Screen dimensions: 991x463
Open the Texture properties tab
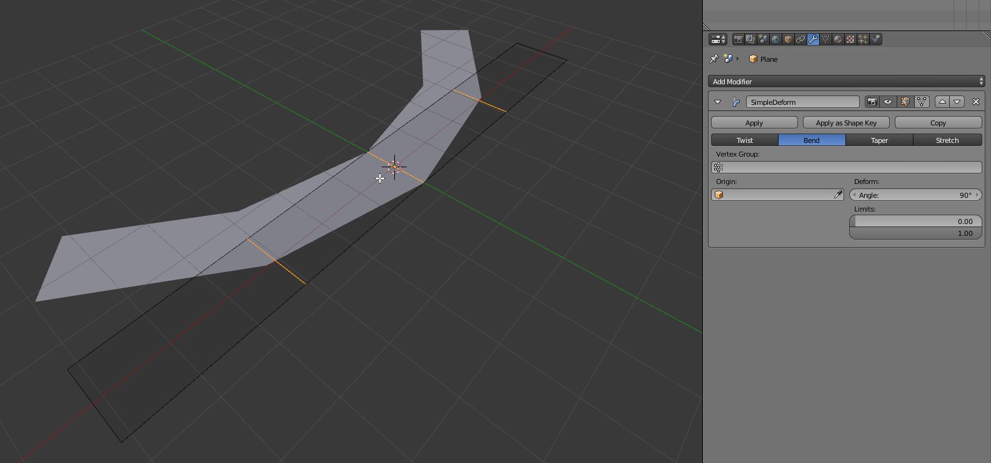point(850,39)
